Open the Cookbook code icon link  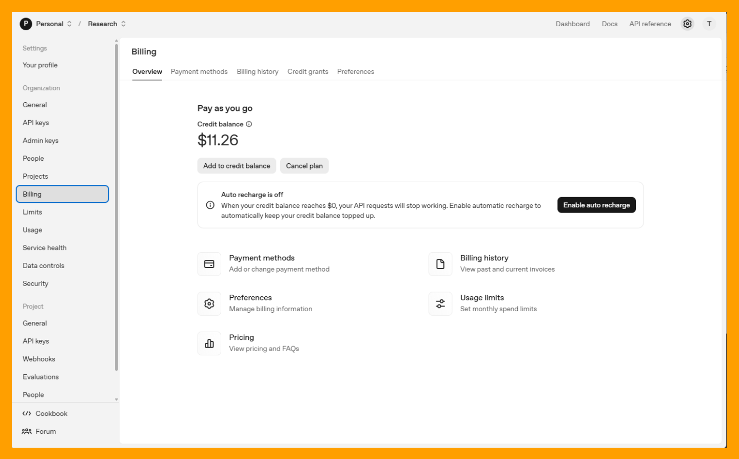click(x=27, y=414)
